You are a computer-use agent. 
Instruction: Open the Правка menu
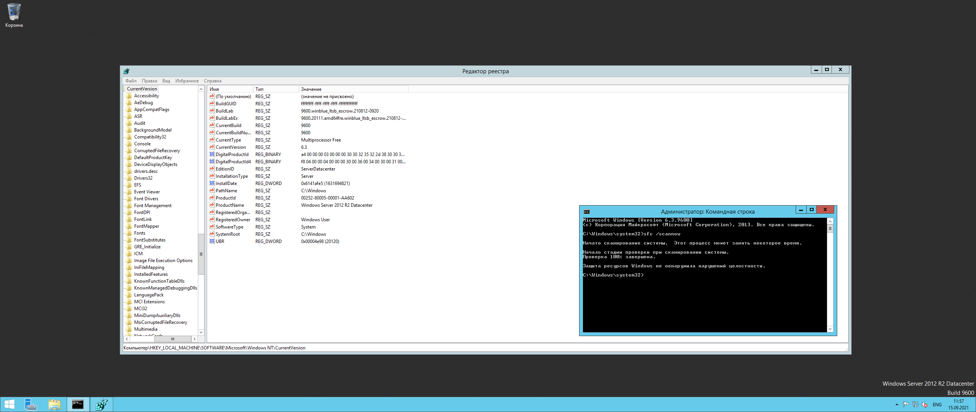149,81
